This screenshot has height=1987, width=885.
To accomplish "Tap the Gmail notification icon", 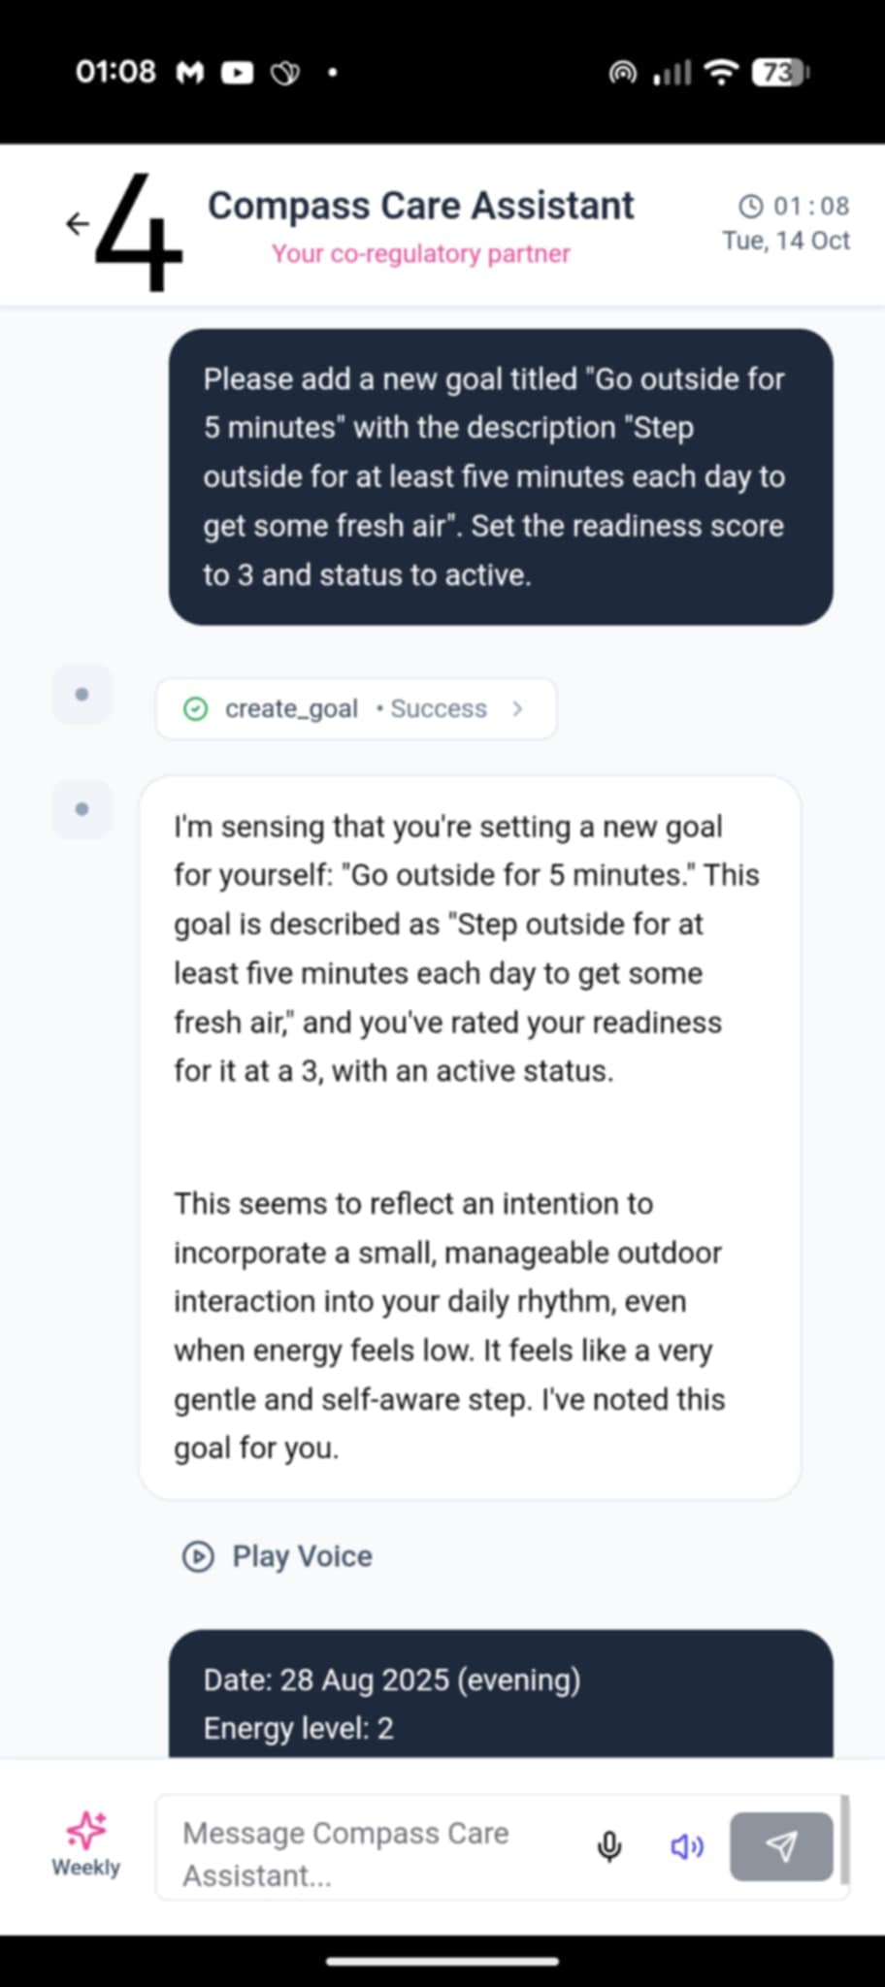I will click(x=190, y=73).
